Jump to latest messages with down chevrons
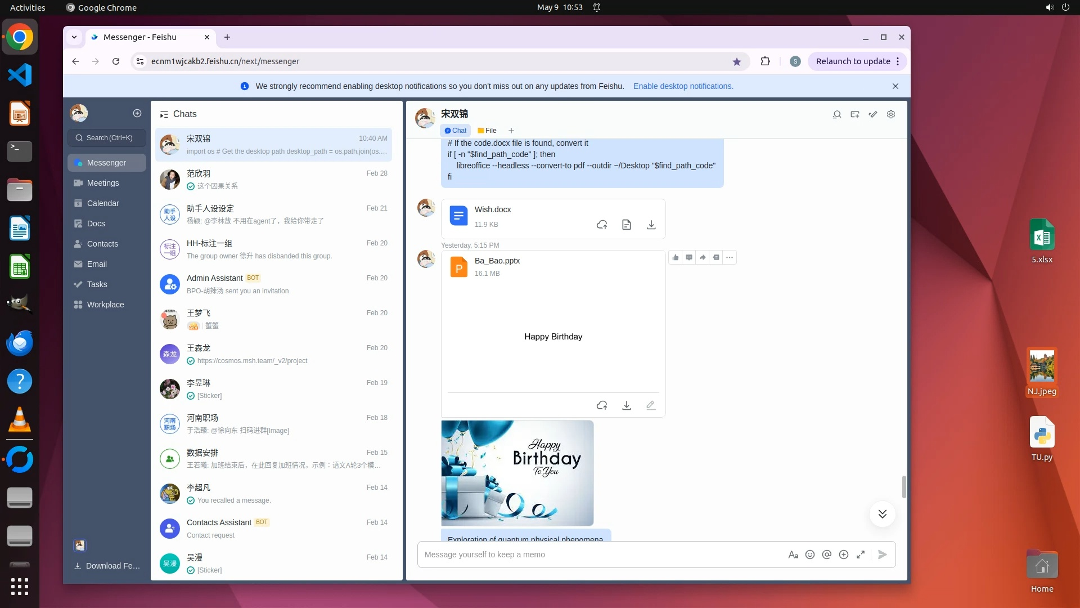Screen dimensions: 1080x608 882,514
